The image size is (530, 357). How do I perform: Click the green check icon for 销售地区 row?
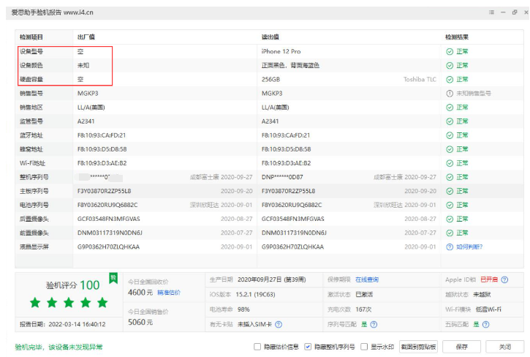(x=450, y=108)
